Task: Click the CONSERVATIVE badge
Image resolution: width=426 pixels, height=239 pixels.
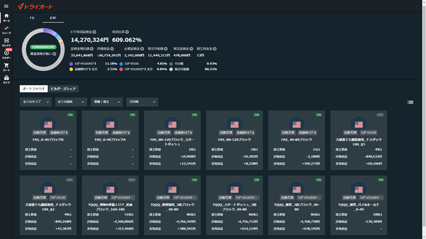Action: [43, 47]
